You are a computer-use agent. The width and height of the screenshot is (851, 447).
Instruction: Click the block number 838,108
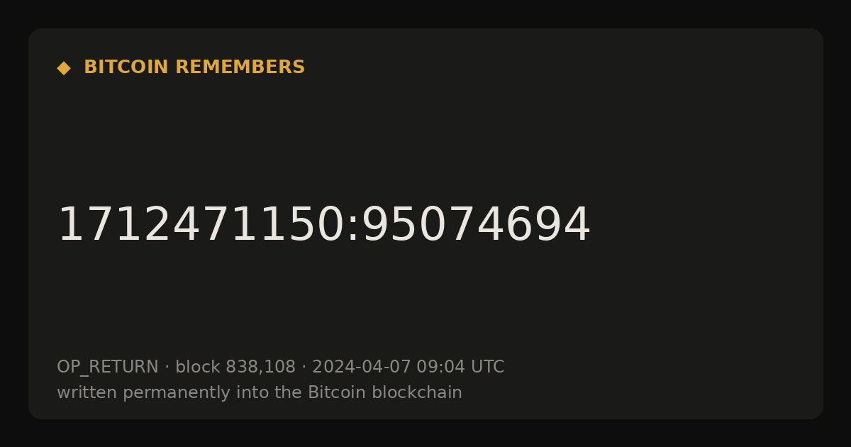(x=260, y=368)
